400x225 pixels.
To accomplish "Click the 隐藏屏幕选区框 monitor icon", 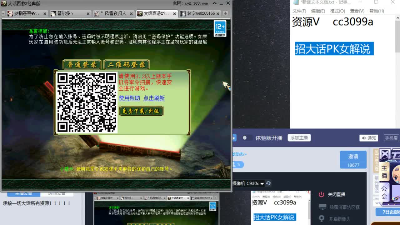I will pyautogui.click(x=322, y=207).
